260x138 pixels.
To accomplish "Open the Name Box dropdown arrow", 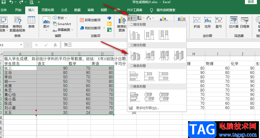I will [21, 45].
